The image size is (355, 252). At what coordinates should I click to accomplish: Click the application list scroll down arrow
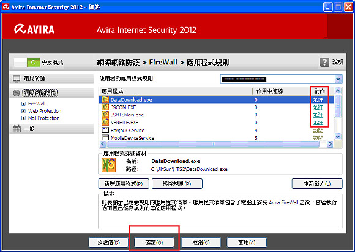pos(338,136)
